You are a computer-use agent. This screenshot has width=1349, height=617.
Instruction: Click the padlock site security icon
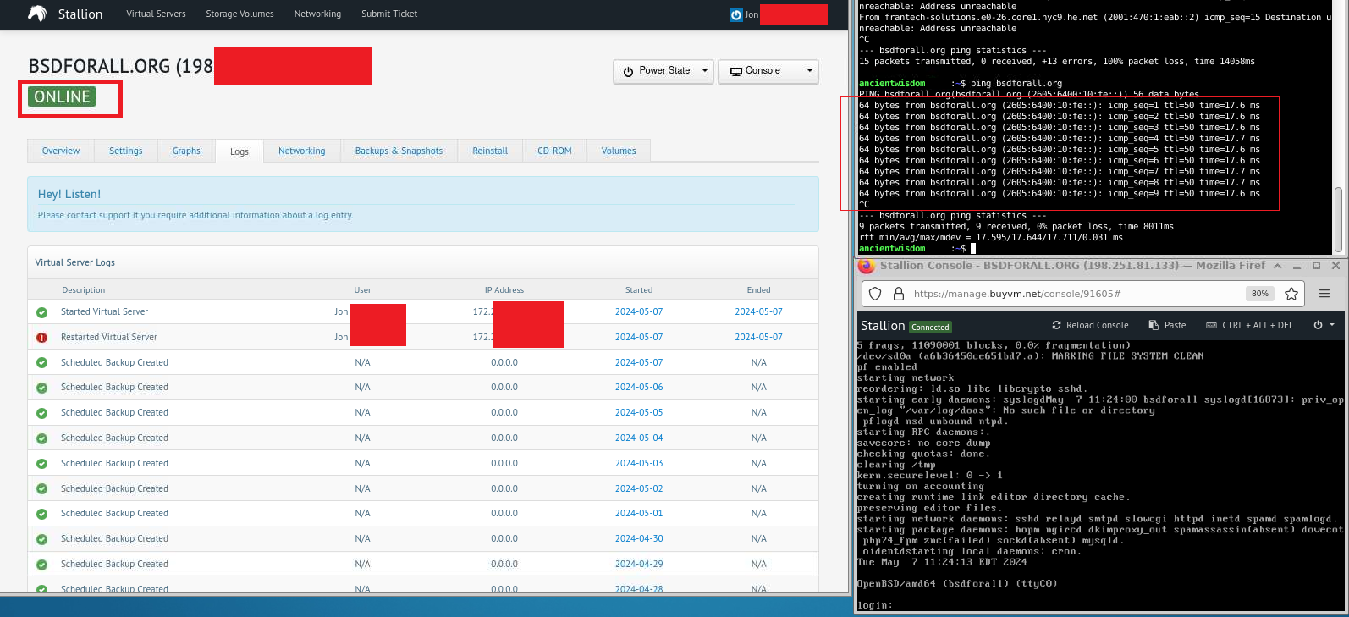click(898, 294)
